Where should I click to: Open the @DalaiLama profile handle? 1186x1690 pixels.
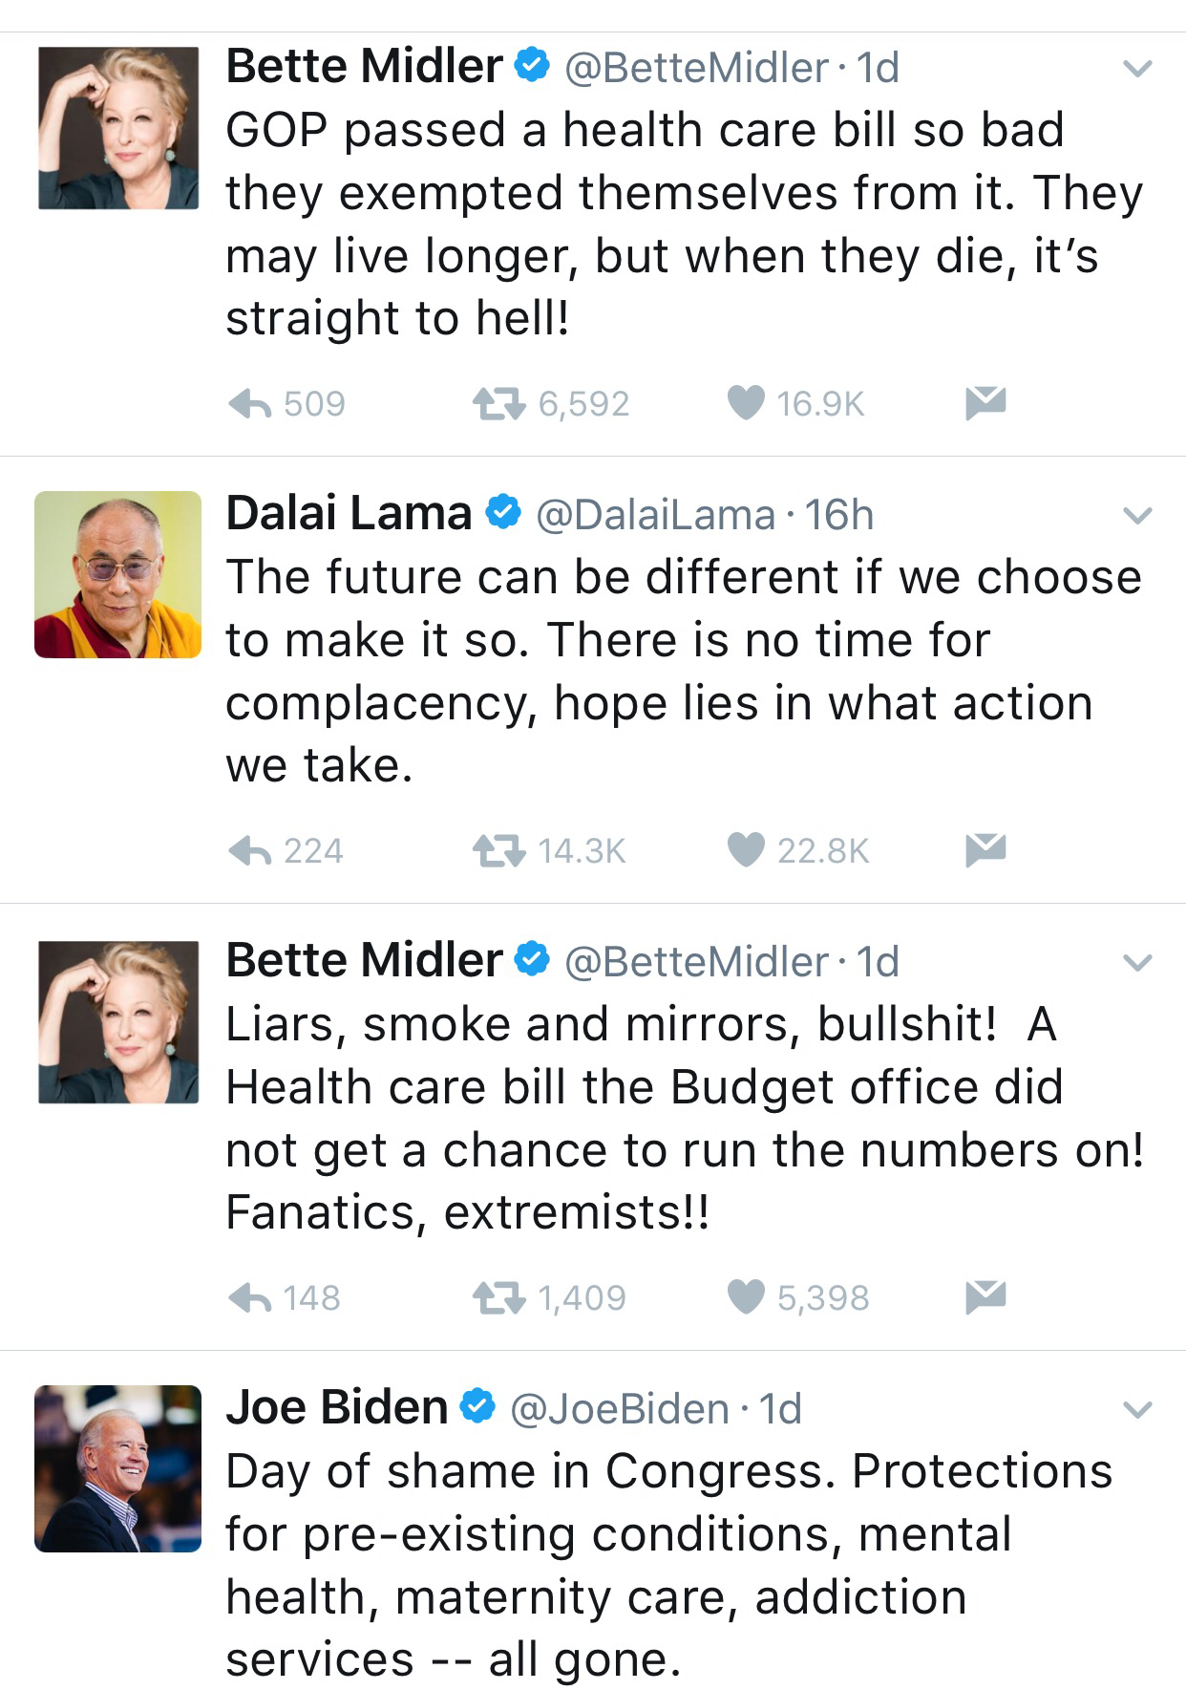(x=655, y=516)
